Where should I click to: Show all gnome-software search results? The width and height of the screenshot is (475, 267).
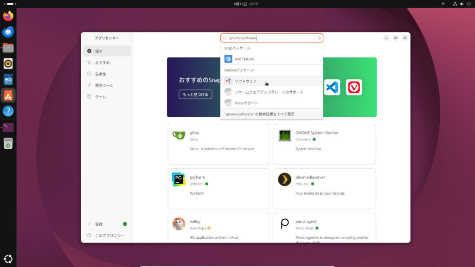pos(272,114)
